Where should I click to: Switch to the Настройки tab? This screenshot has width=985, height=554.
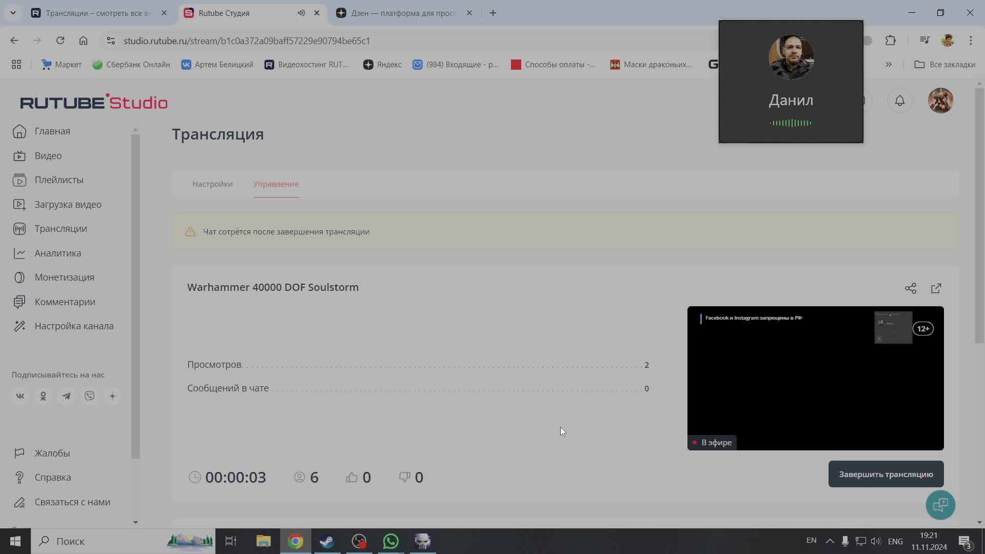point(212,184)
